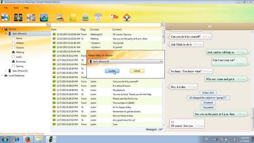Screen dimensions: 254x143
Task: Select contact Justin in the tree
Action: point(19,57)
